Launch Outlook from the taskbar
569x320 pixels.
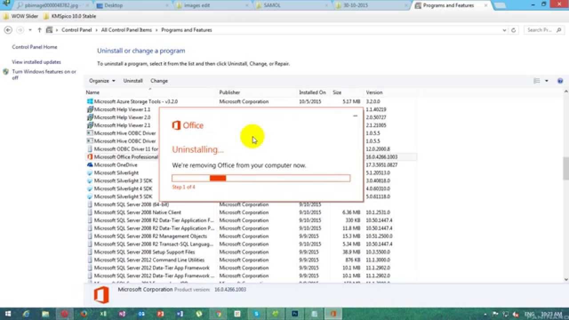pos(141,314)
